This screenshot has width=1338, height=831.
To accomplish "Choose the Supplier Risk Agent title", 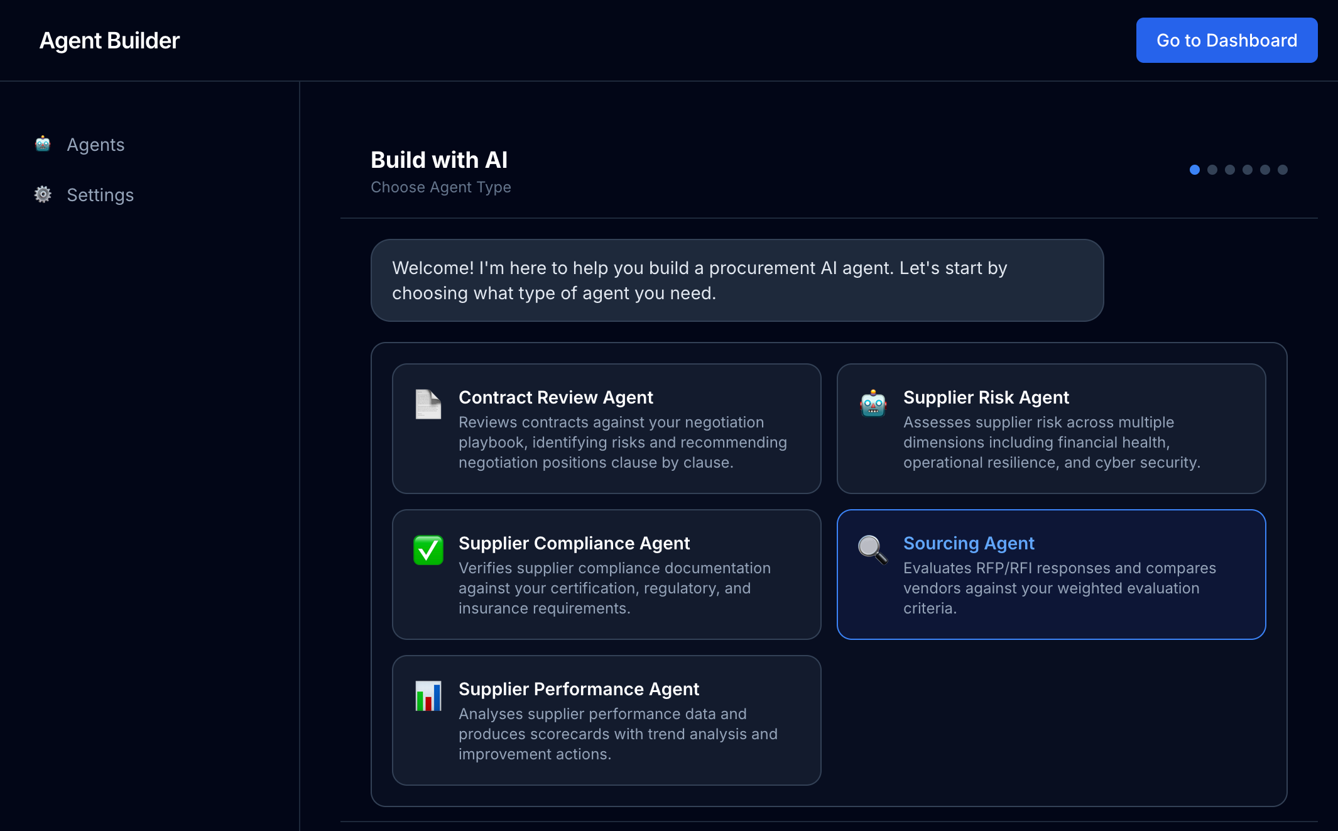I will 986,397.
